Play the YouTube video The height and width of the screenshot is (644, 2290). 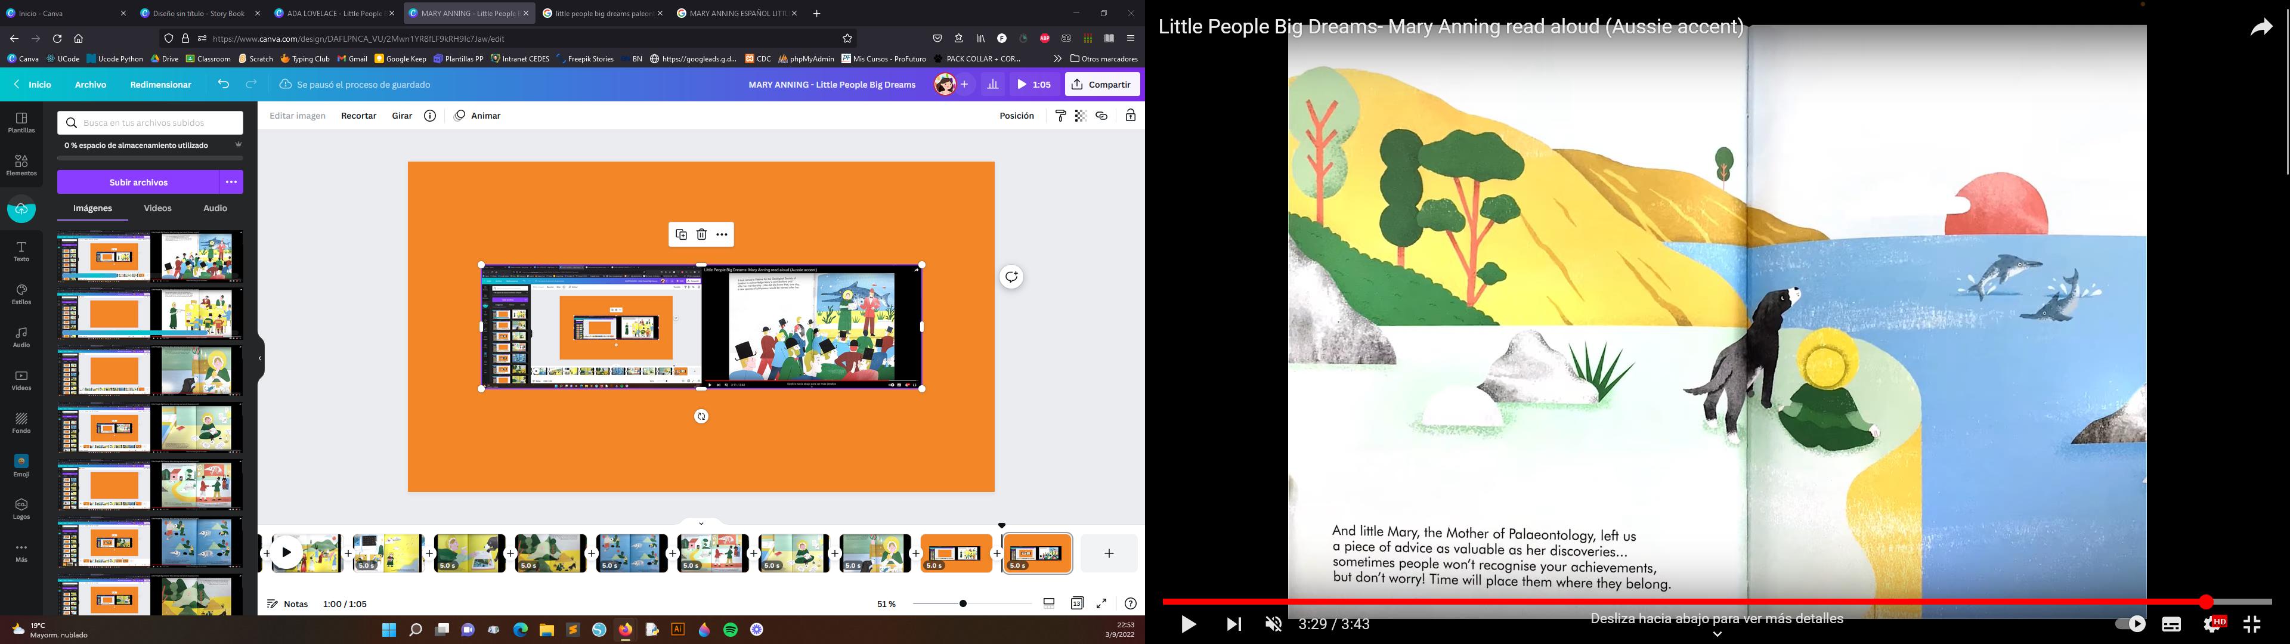(x=1189, y=624)
